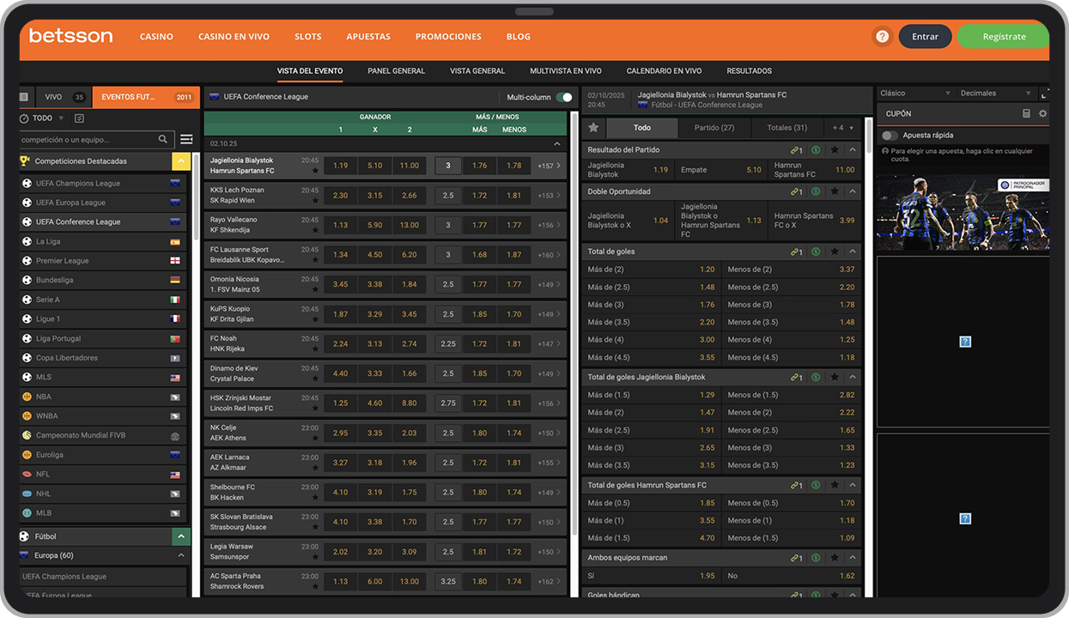This screenshot has width=1069, height=618.
Task: Click the star icon in Resultado del Partido header
Action: coord(834,150)
